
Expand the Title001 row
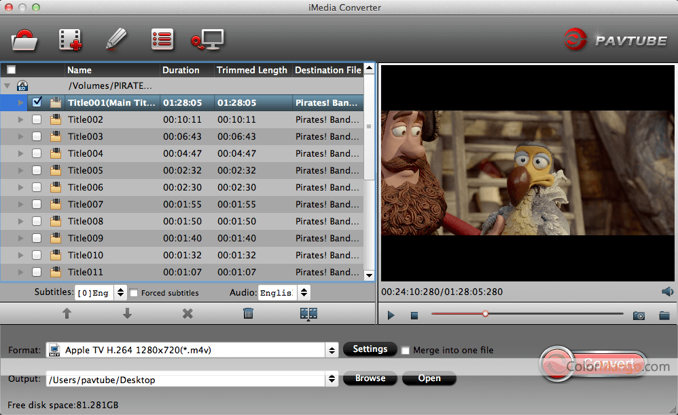pos(20,102)
